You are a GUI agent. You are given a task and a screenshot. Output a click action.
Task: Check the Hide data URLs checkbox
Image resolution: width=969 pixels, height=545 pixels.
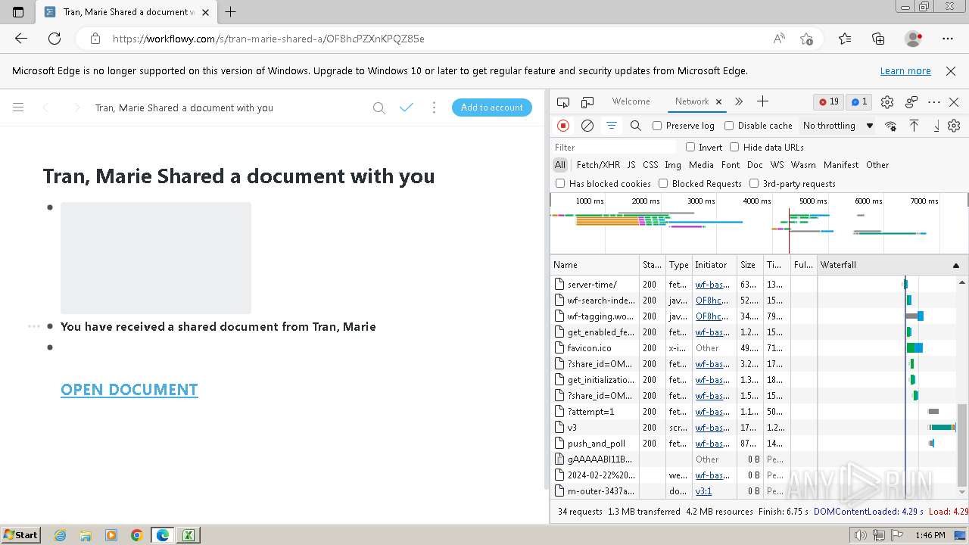click(734, 147)
